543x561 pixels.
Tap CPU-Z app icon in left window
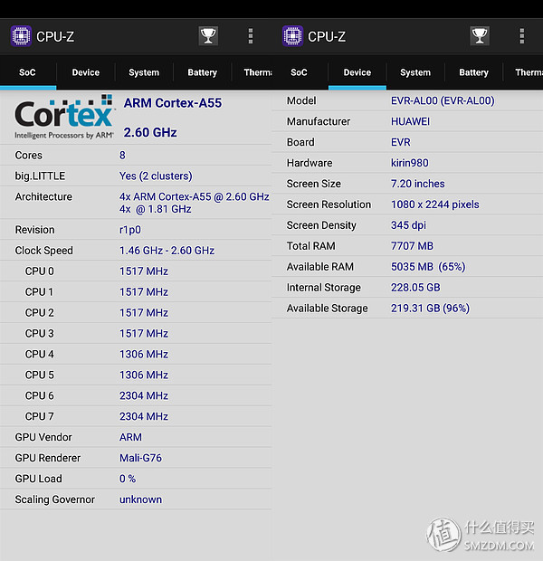tap(21, 36)
